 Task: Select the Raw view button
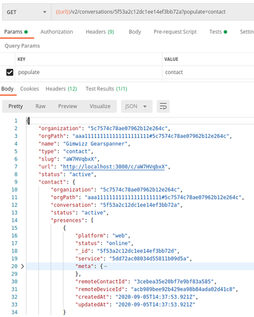(40, 106)
